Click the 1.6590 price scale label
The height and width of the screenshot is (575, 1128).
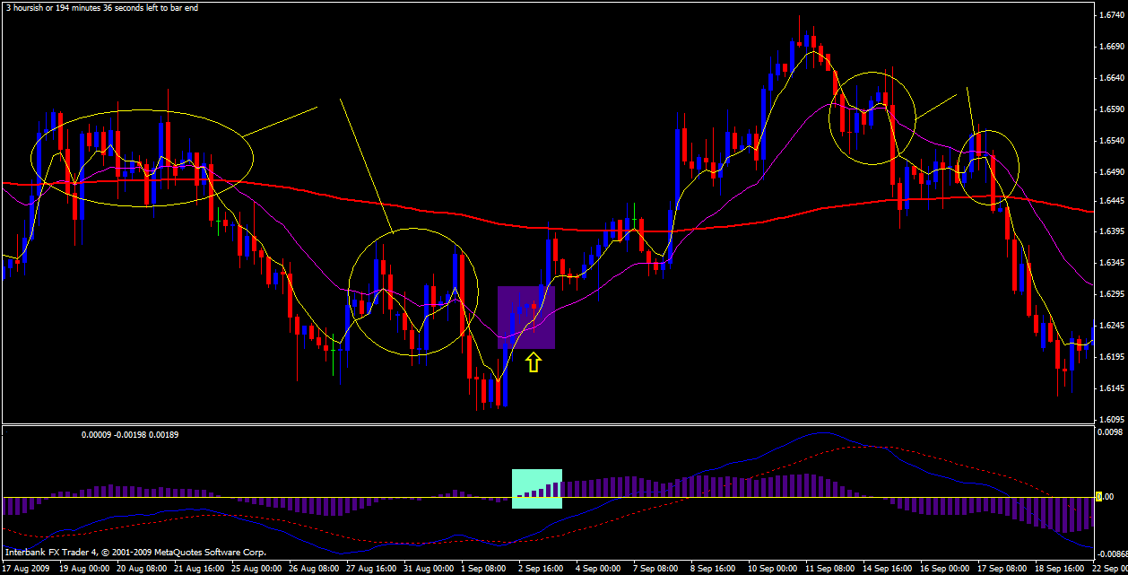pos(1111,109)
